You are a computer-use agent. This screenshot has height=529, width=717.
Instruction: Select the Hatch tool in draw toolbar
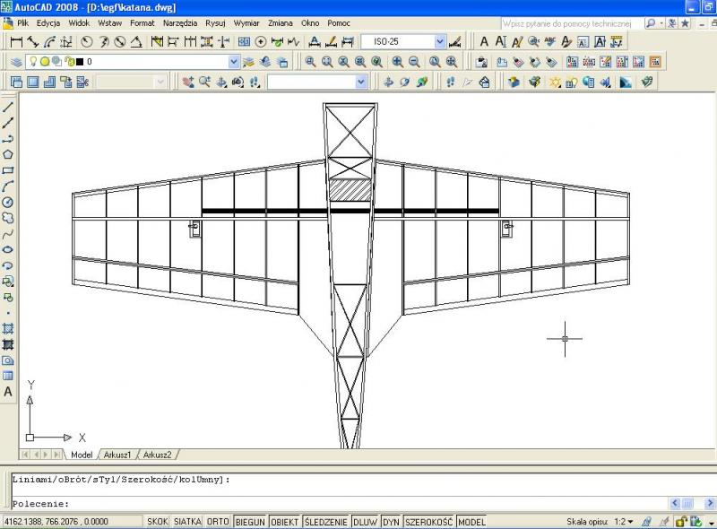tap(8, 328)
